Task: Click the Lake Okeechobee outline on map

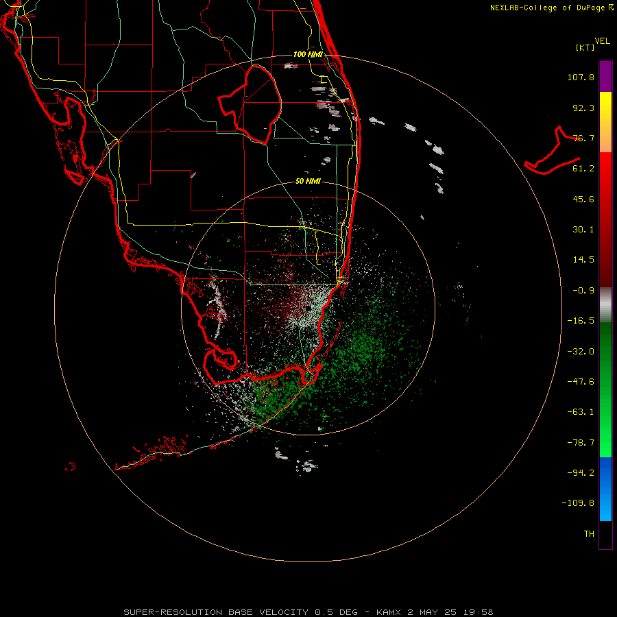Action: coord(250,104)
